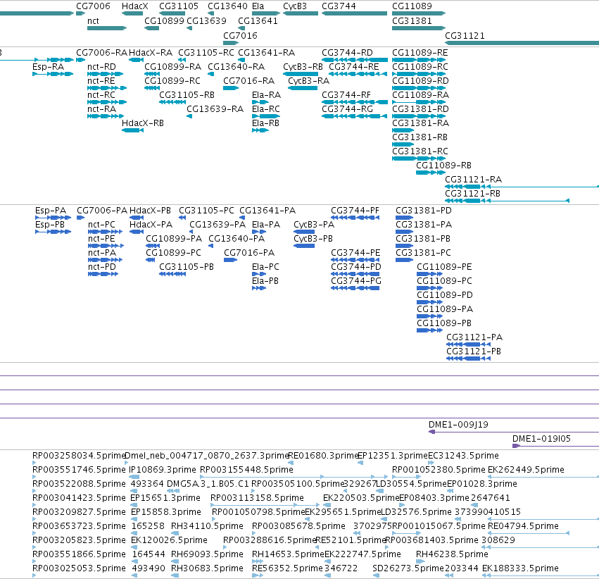Viewport: 599px width, 579px height.
Task: Open protein CG13639-PA
Action: (217, 224)
